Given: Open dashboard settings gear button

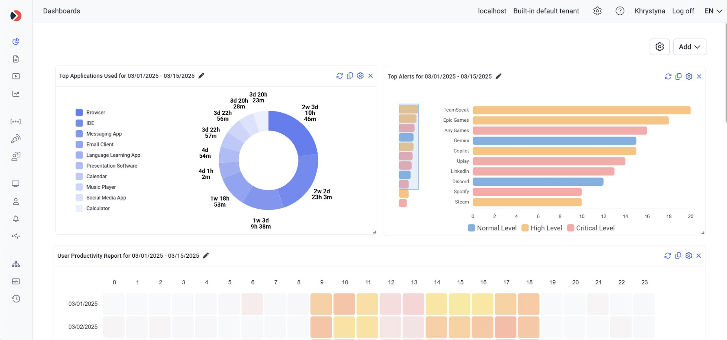Looking at the screenshot, I should pyautogui.click(x=659, y=47).
